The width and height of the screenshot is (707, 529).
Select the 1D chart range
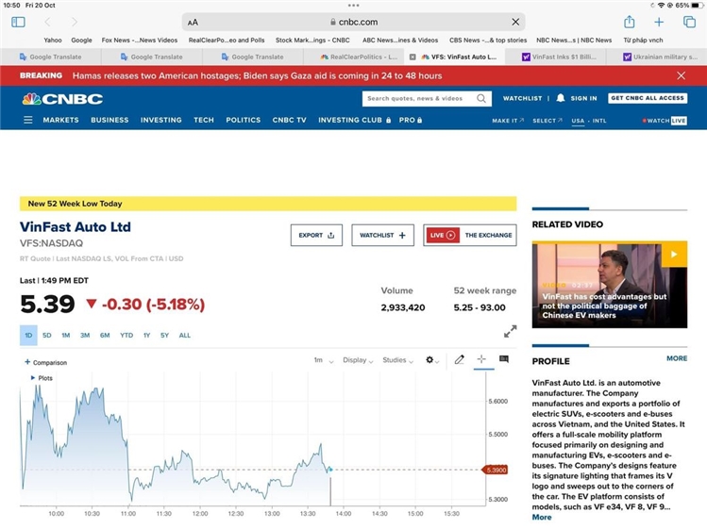coord(28,336)
